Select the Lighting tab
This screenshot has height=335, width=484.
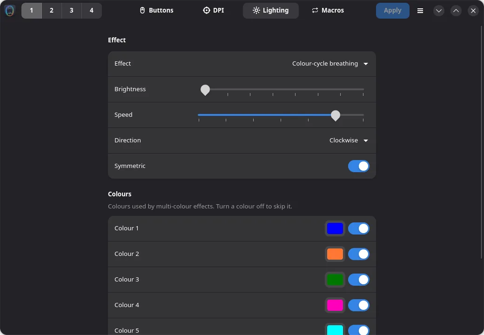271,11
